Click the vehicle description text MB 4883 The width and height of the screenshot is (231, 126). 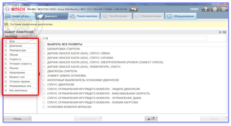(77, 9)
